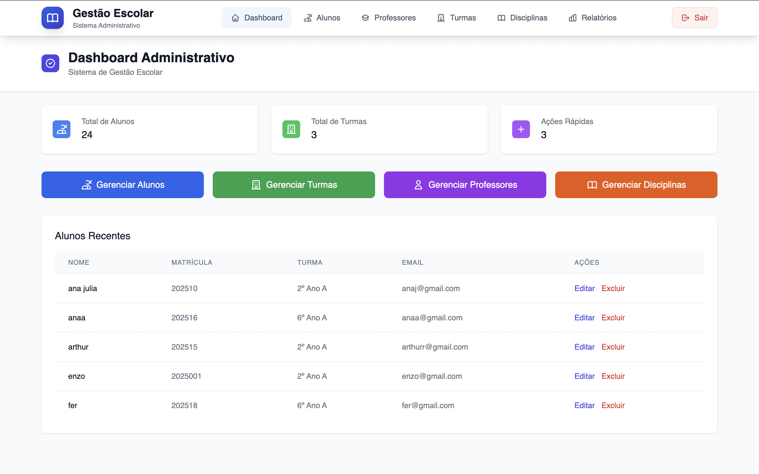Image resolution: width=759 pixels, height=474 pixels.
Task: Click the green Total de Turmas building icon
Action: [291, 129]
